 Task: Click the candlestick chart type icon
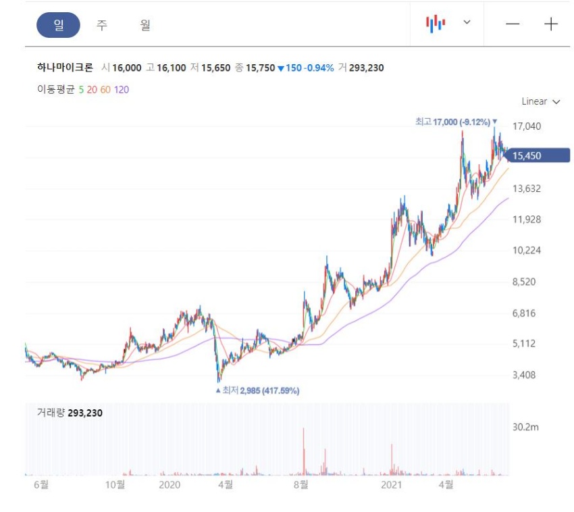[436, 24]
